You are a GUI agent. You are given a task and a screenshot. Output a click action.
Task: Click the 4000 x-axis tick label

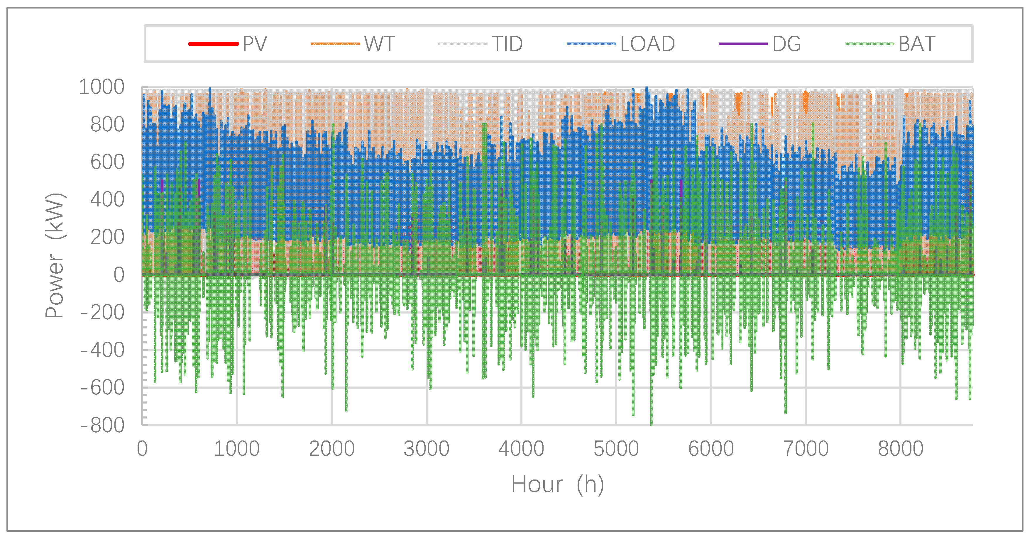(x=521, y=449)
